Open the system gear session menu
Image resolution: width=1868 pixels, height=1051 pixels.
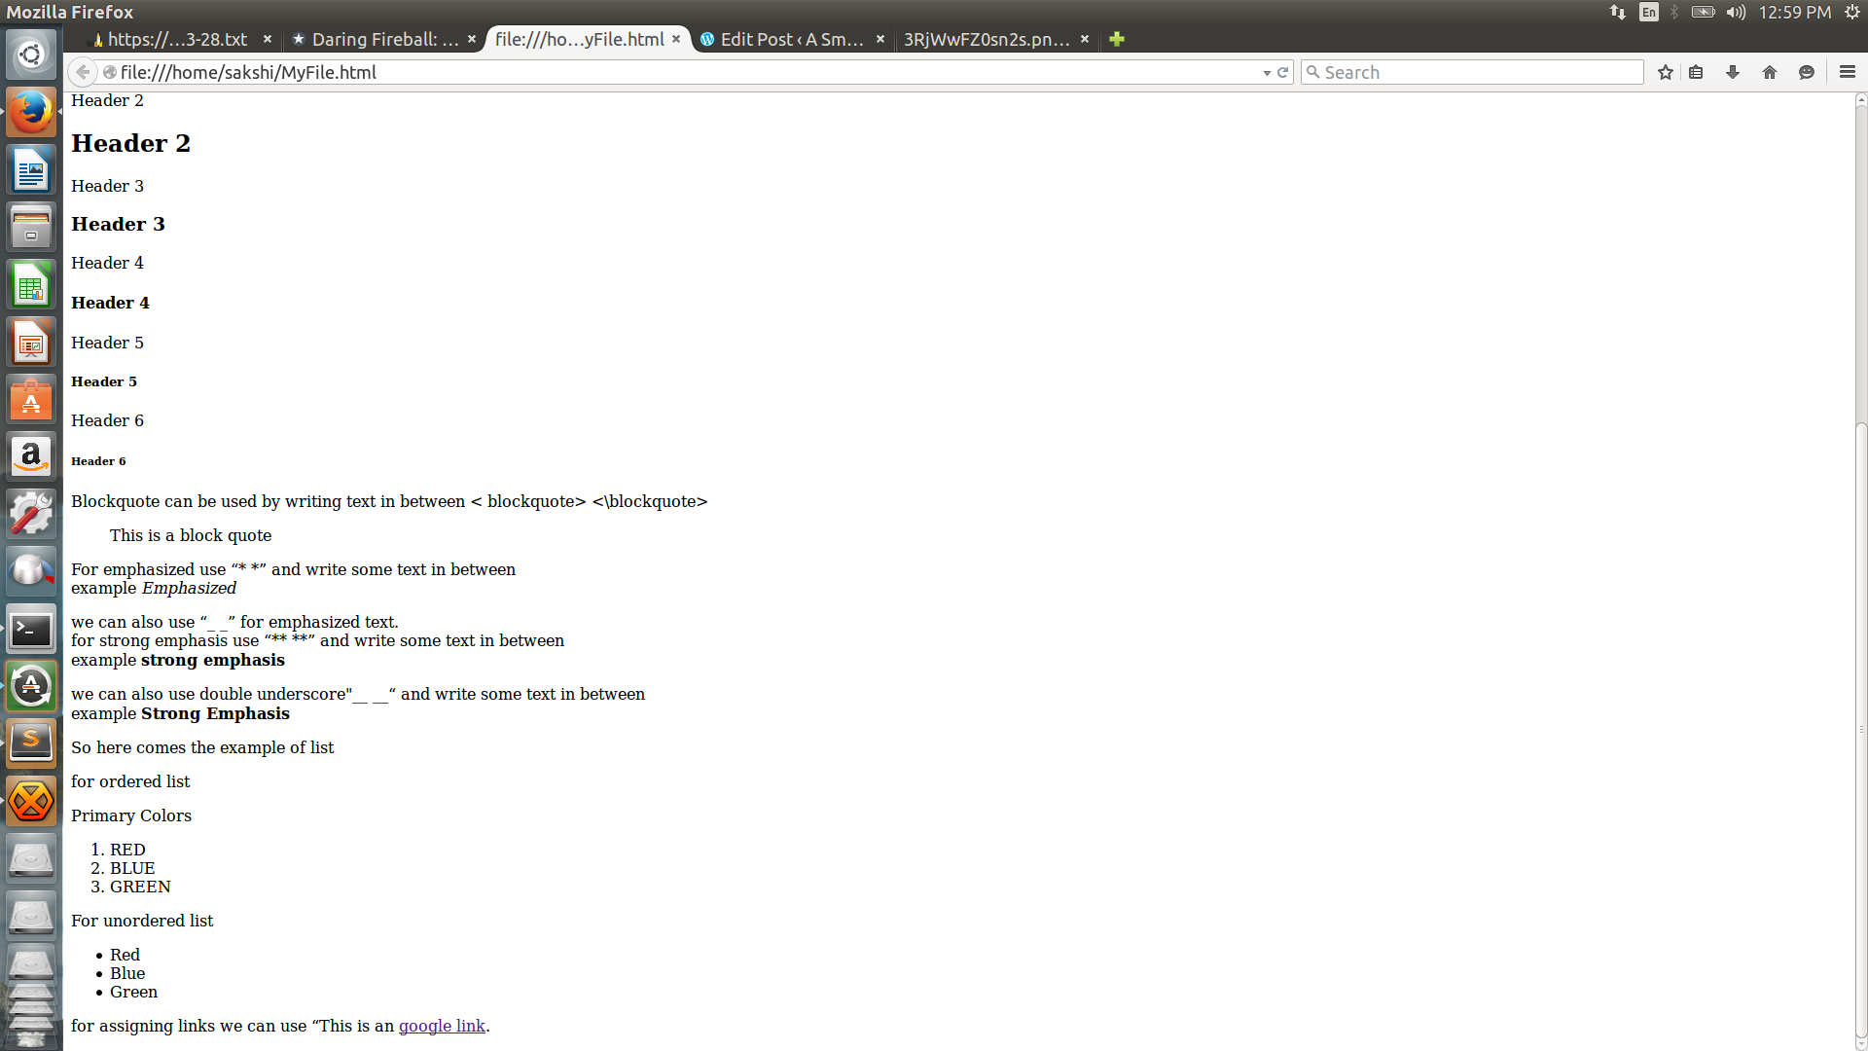[x=1851, y=12]
